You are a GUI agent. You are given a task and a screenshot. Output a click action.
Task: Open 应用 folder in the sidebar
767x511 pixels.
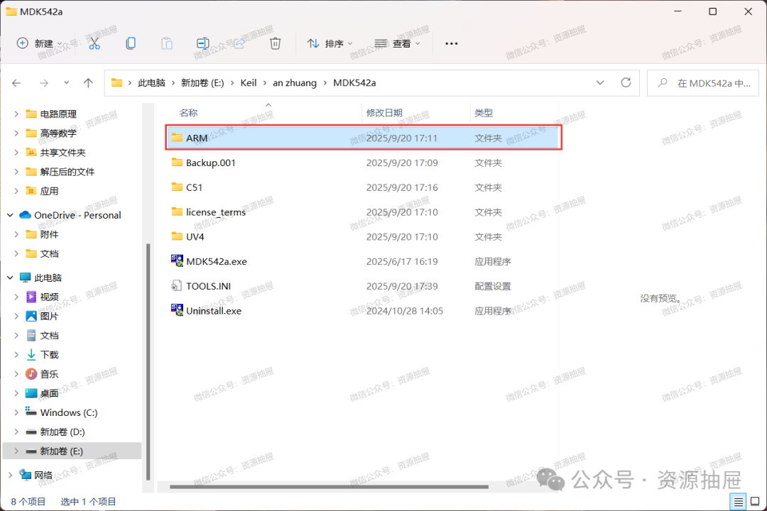click(49, 191)
